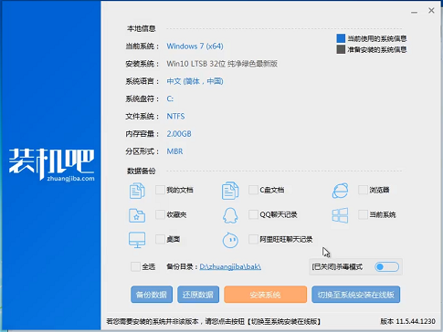Click the 备份数据 backup data button
443x332 pixels.
click(152, 295)
